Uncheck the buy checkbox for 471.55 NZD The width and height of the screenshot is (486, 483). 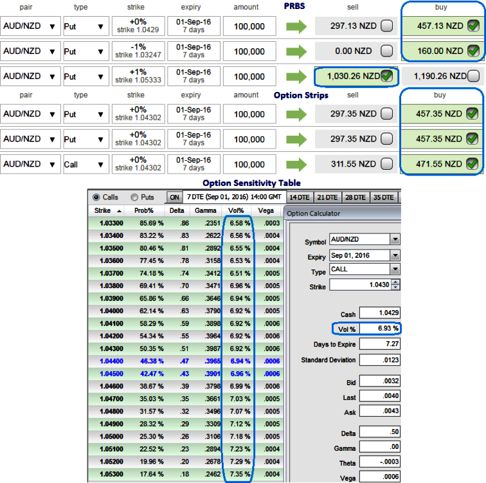click(472, 164)
